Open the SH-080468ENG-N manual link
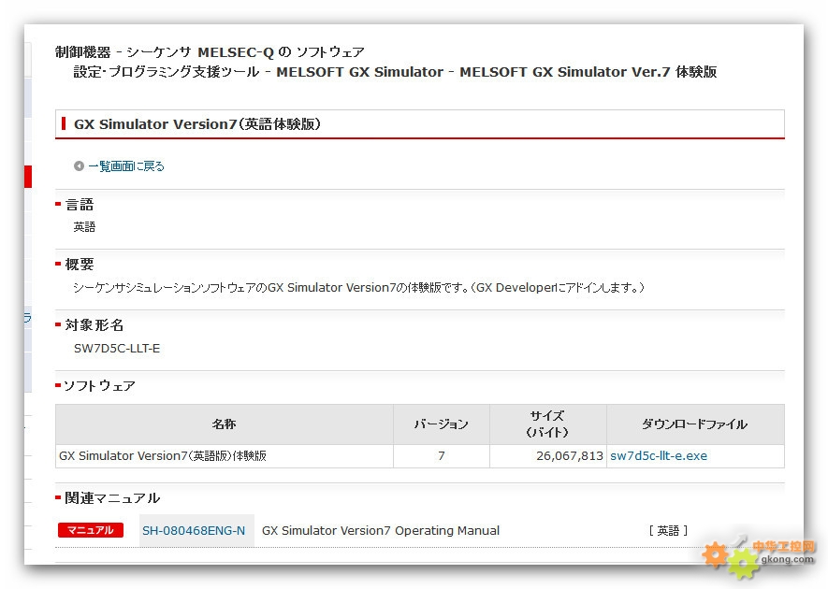Viewport: 828px width, 589px height. pyautogui.click(x=194, y=530)
